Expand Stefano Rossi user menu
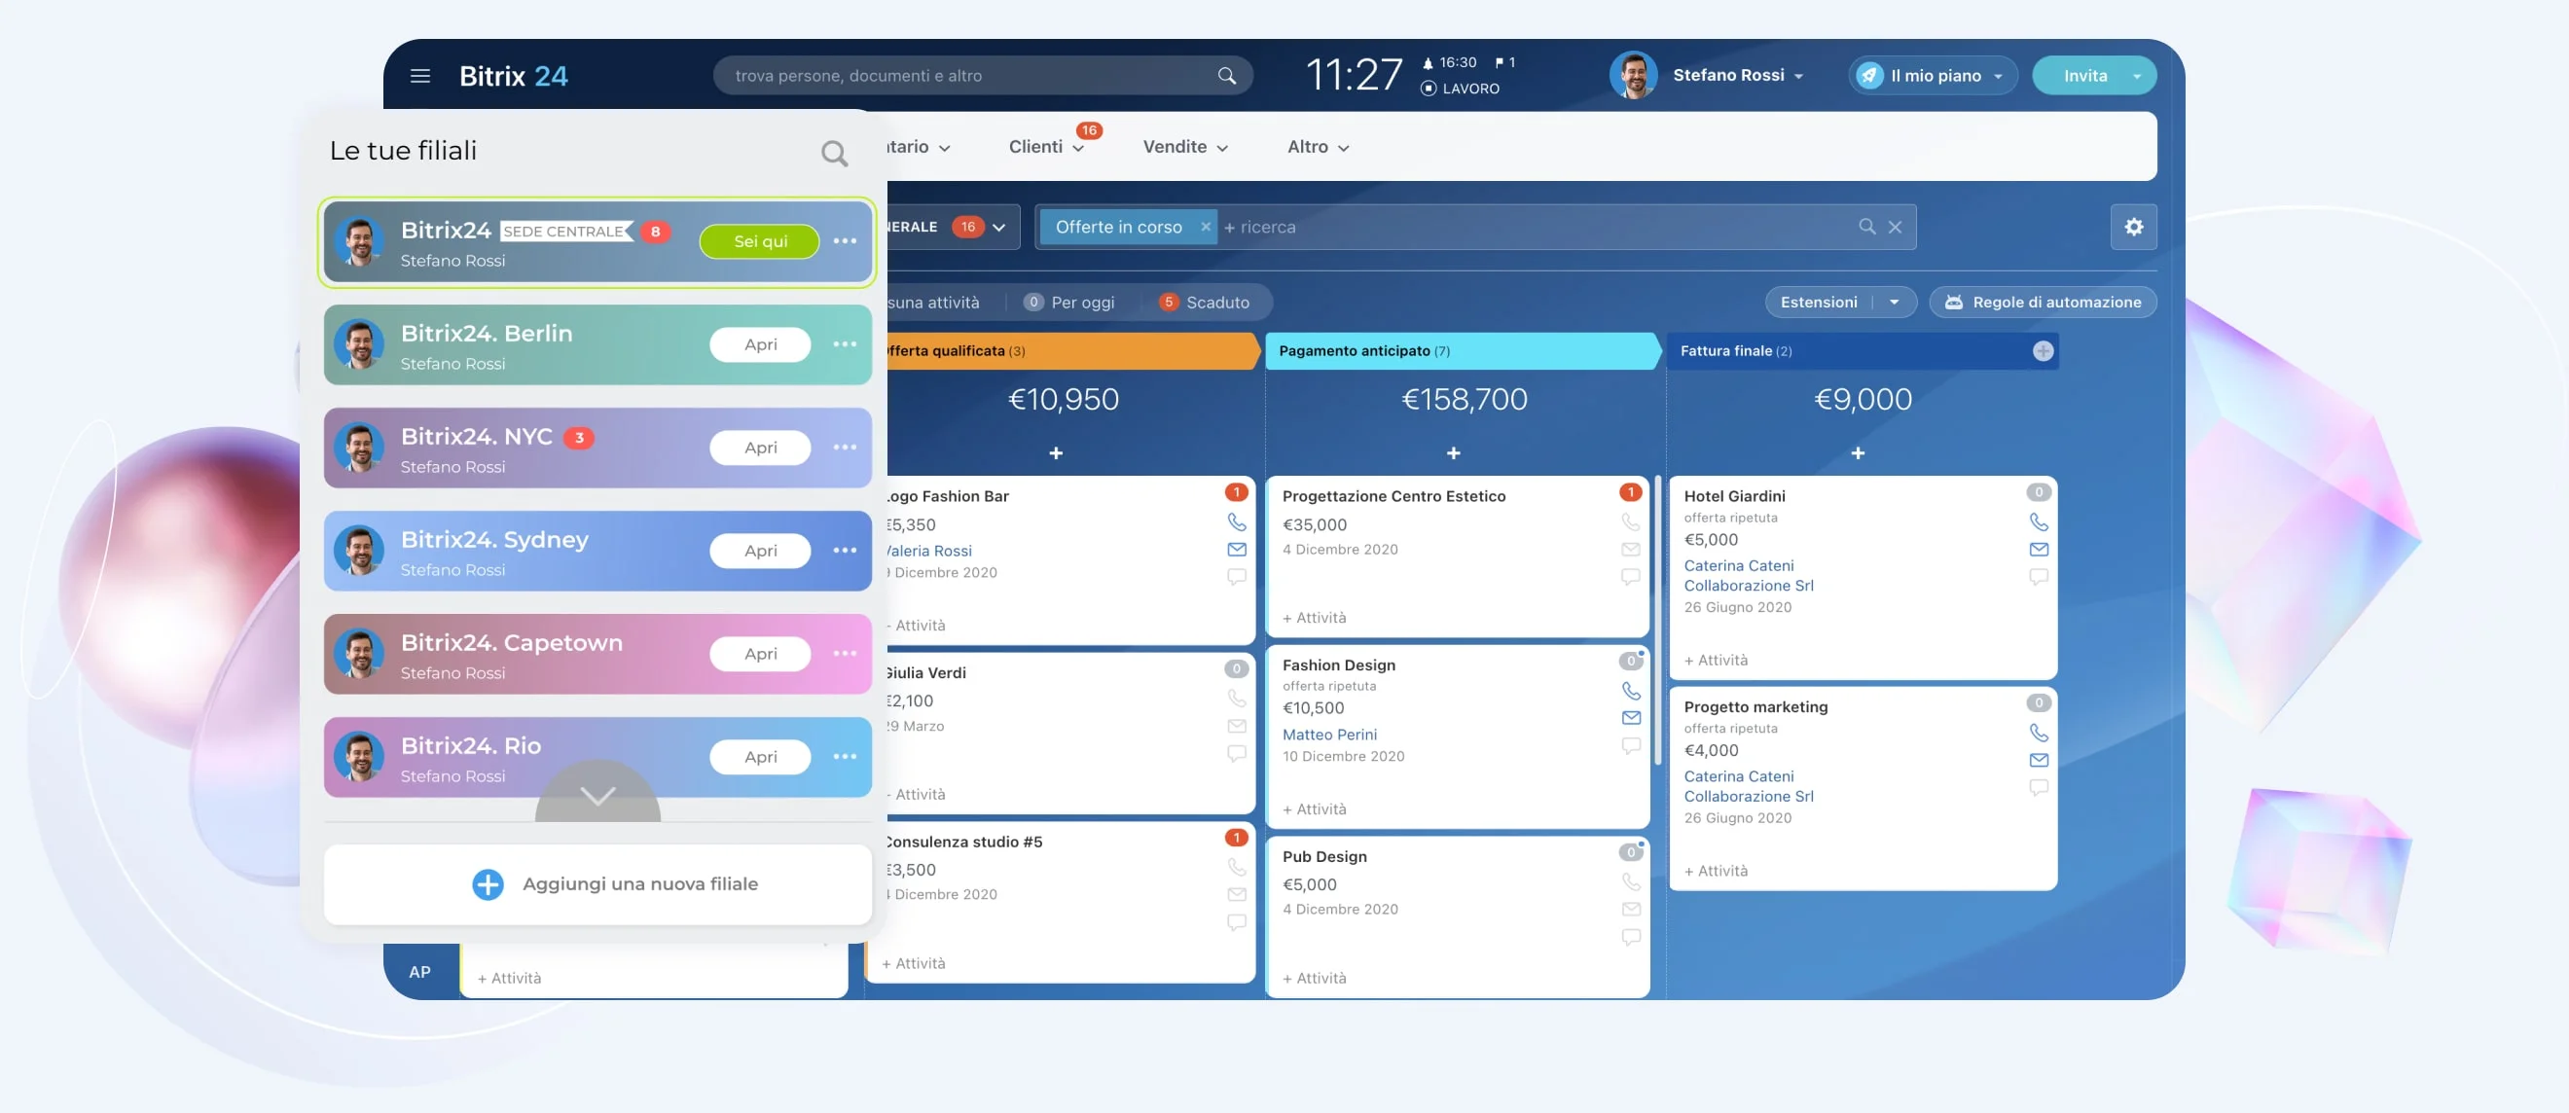 click(1798, 77)
